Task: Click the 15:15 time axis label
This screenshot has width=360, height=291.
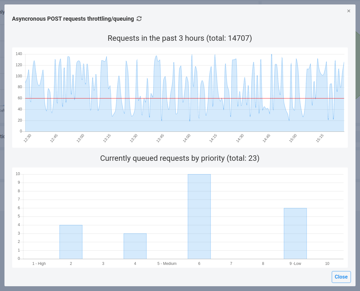Action: pos(319,138)
